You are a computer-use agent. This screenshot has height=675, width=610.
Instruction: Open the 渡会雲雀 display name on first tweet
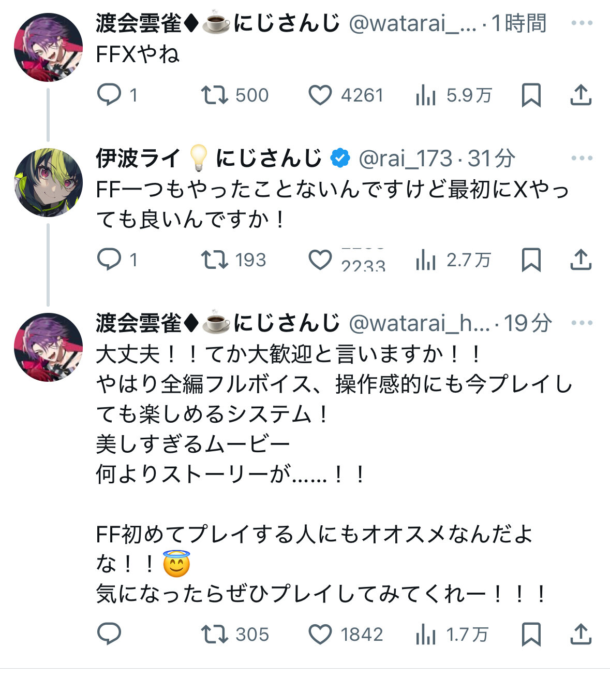pos(139,23)
